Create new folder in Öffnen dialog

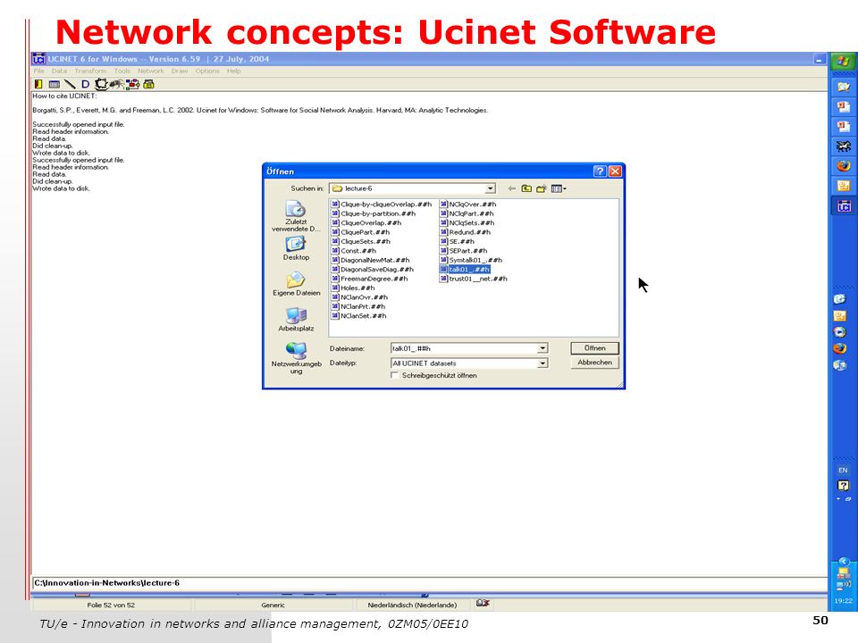(542, 188)
